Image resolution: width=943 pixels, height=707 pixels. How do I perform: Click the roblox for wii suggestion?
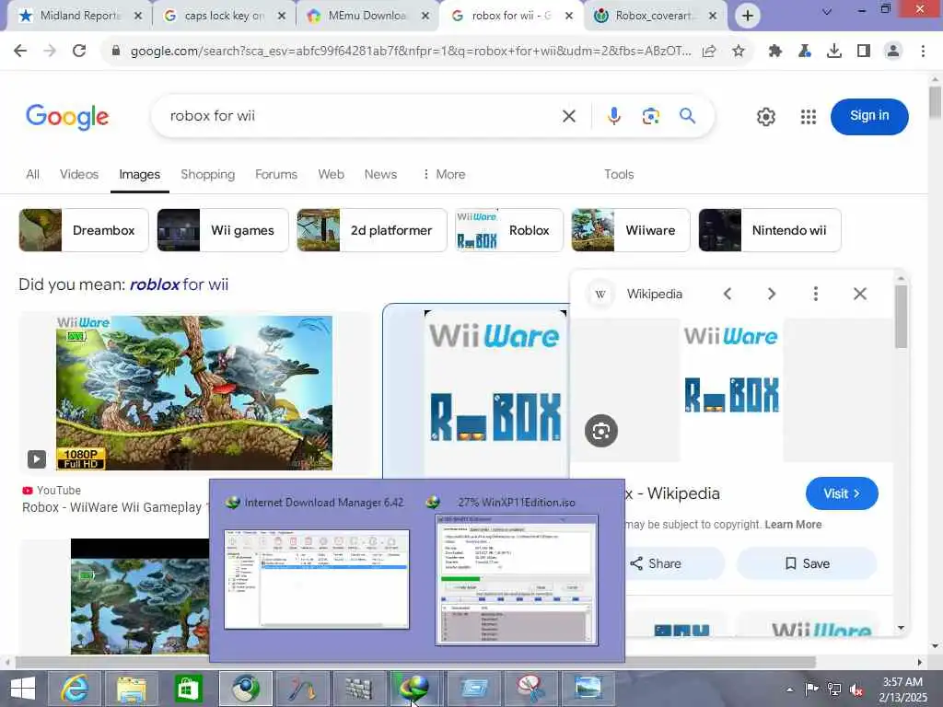point(179,284)
